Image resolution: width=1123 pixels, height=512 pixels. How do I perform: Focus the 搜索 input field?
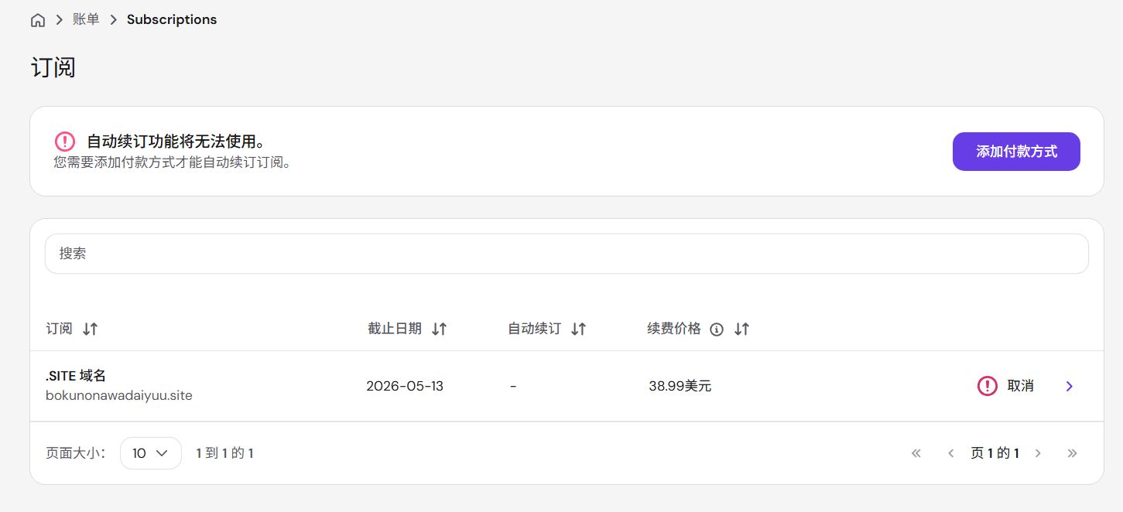(x=567, y=254)
